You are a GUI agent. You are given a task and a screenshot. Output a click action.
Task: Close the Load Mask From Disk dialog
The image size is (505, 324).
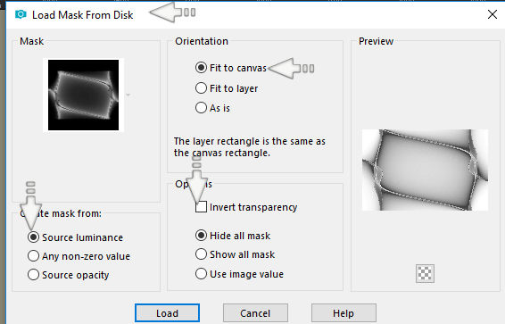coord(493,14)
